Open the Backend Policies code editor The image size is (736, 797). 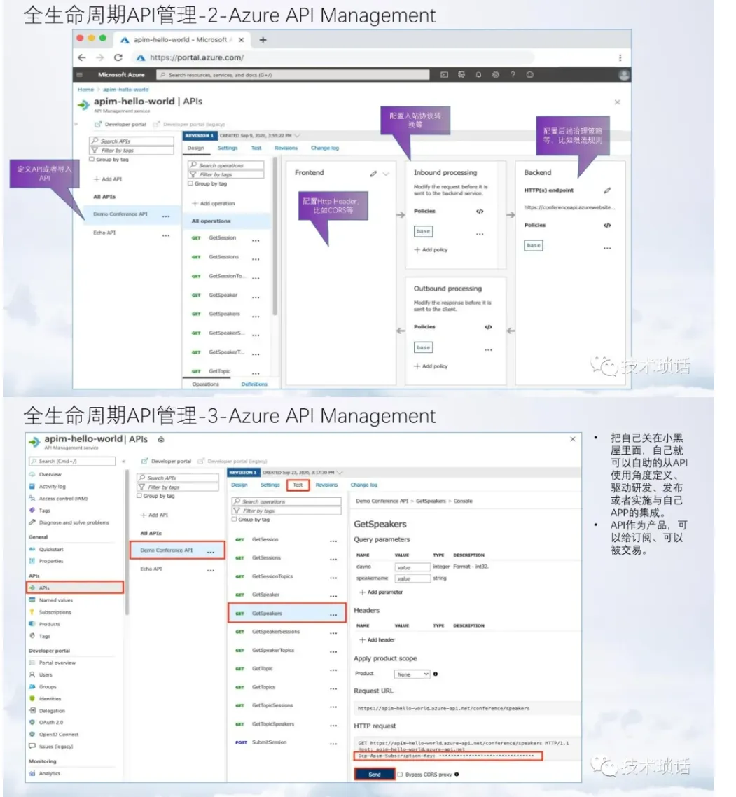pyautogui.click(x=607, y=226)
